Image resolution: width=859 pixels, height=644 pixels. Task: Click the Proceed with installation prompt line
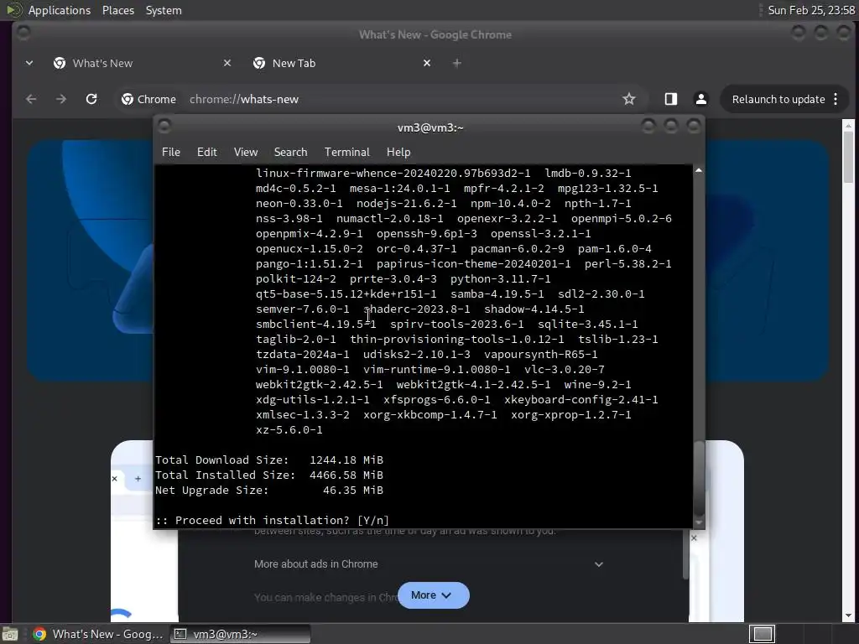pos(273,520)
